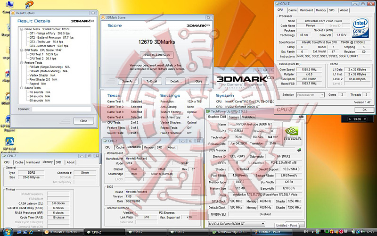Image resolution: width=377 pixels, height=236 pixels.
Task: Collapse the Feature Tests tree node
Action: click(x=21, y=63)
